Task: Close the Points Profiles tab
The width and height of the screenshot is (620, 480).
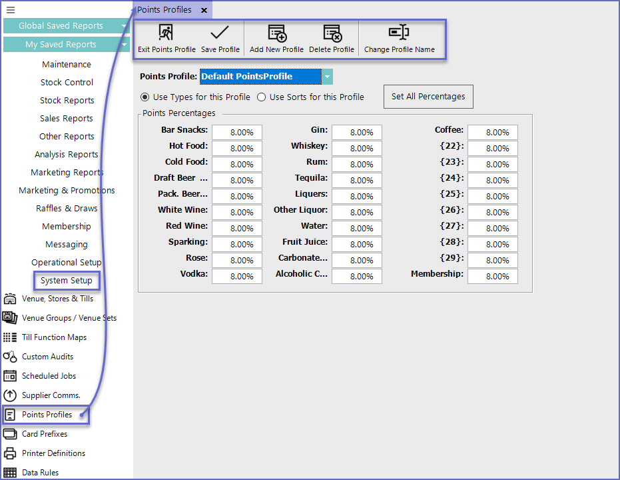Action: (204, 10)
